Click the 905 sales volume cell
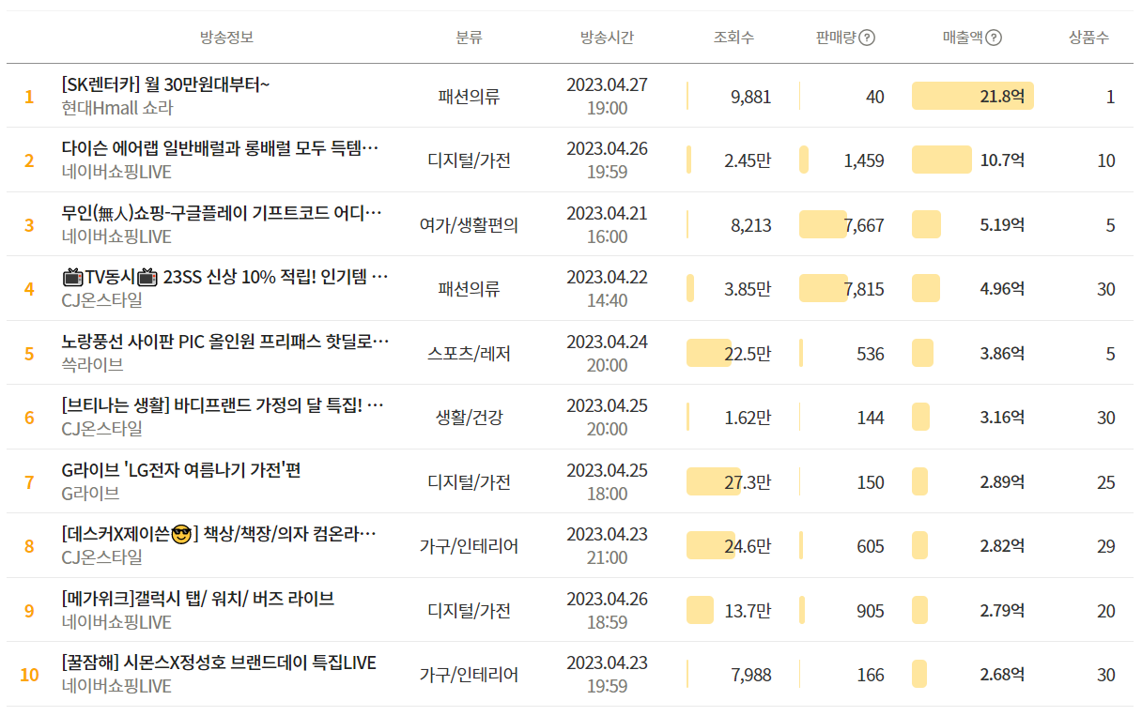 pos(871,611)
